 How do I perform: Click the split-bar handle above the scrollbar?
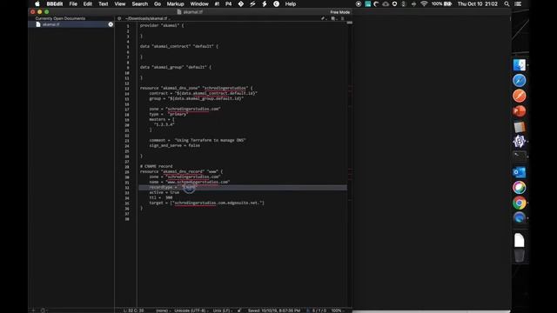(350, 23)
